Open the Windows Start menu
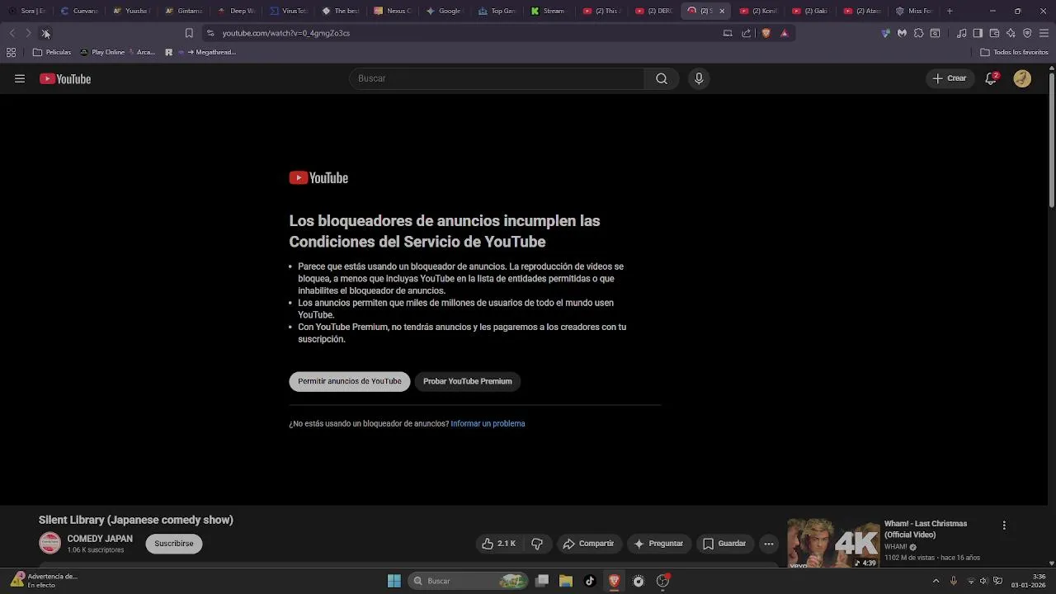 [x=394, y=581]
